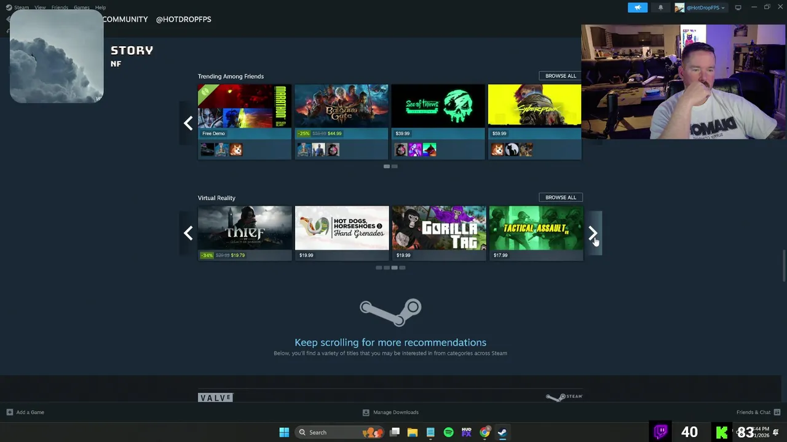
Task: Open the Marathon free demo card
Action: pos(245,122)
